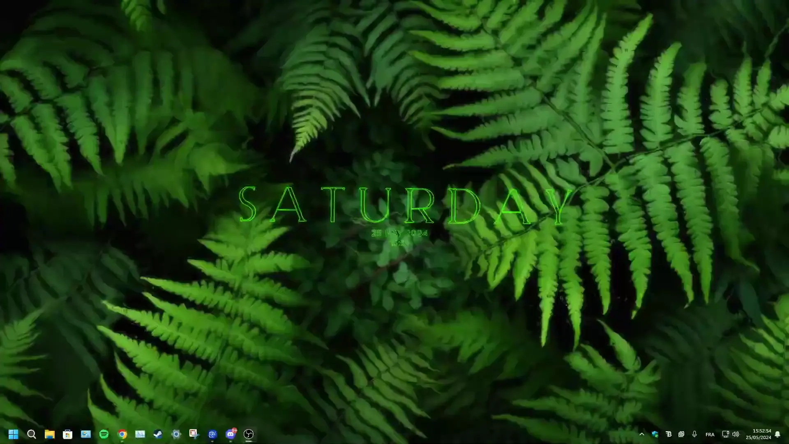
Task: Open the notification bell panel
Action: click(x=778, y=434)
